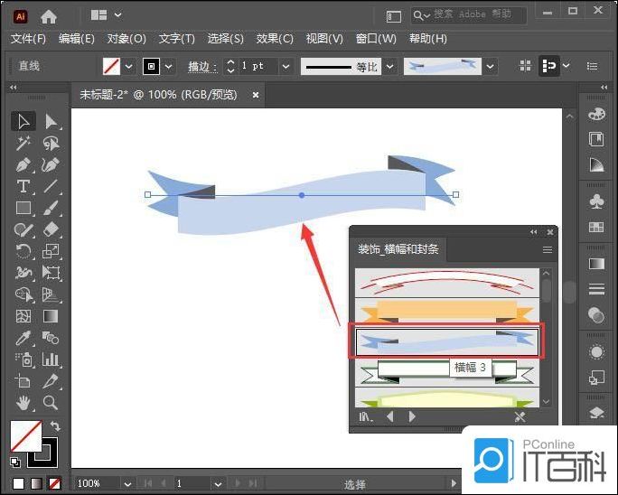Select the Lasso tool
The image size is (618, 495).
(x=51, y=144)
